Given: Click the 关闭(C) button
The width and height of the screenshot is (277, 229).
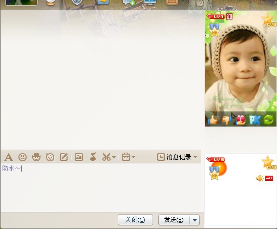Looking at the screenshot, I should coord(135,220).
